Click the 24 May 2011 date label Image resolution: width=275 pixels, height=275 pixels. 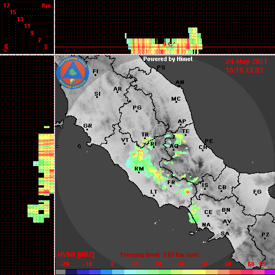click(246, 62)
